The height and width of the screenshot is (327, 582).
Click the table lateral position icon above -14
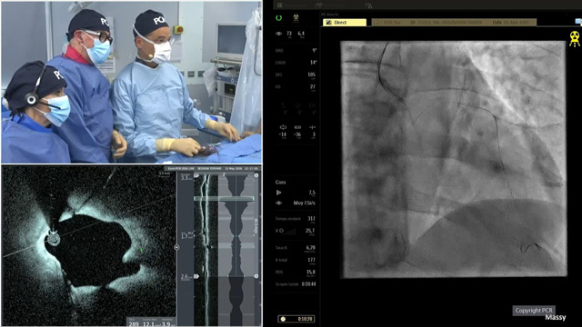(x=283, y=127)
